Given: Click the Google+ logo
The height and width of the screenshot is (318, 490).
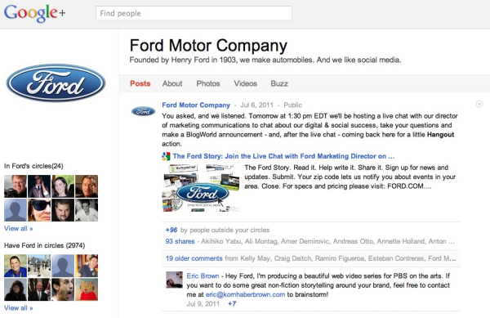Looking at the screenshot, I should pyautogui.click(x=34, y=13).
